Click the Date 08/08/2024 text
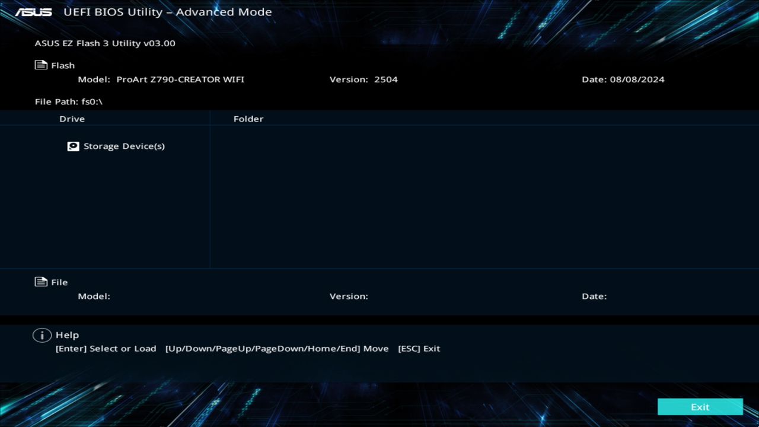Screen dimensions: 759x427 click(623, 79)
